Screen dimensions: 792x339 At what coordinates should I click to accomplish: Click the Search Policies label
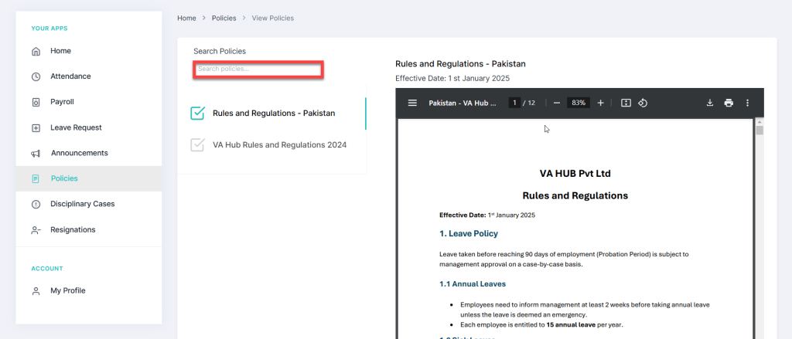point(220,52)
